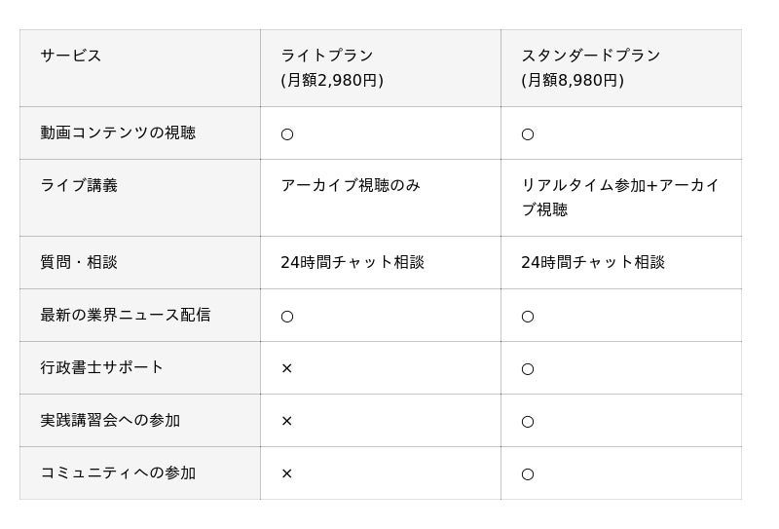Click the サービス header cell
This screenshot has height=529, width=779.
pos(71,56)
